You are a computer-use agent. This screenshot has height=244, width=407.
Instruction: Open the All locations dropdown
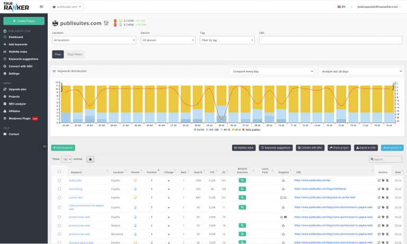[x=94, y=40]
